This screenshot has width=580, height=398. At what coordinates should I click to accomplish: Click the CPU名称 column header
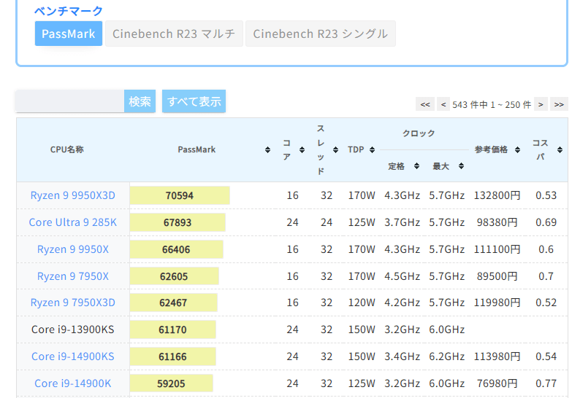click(67, 149)
